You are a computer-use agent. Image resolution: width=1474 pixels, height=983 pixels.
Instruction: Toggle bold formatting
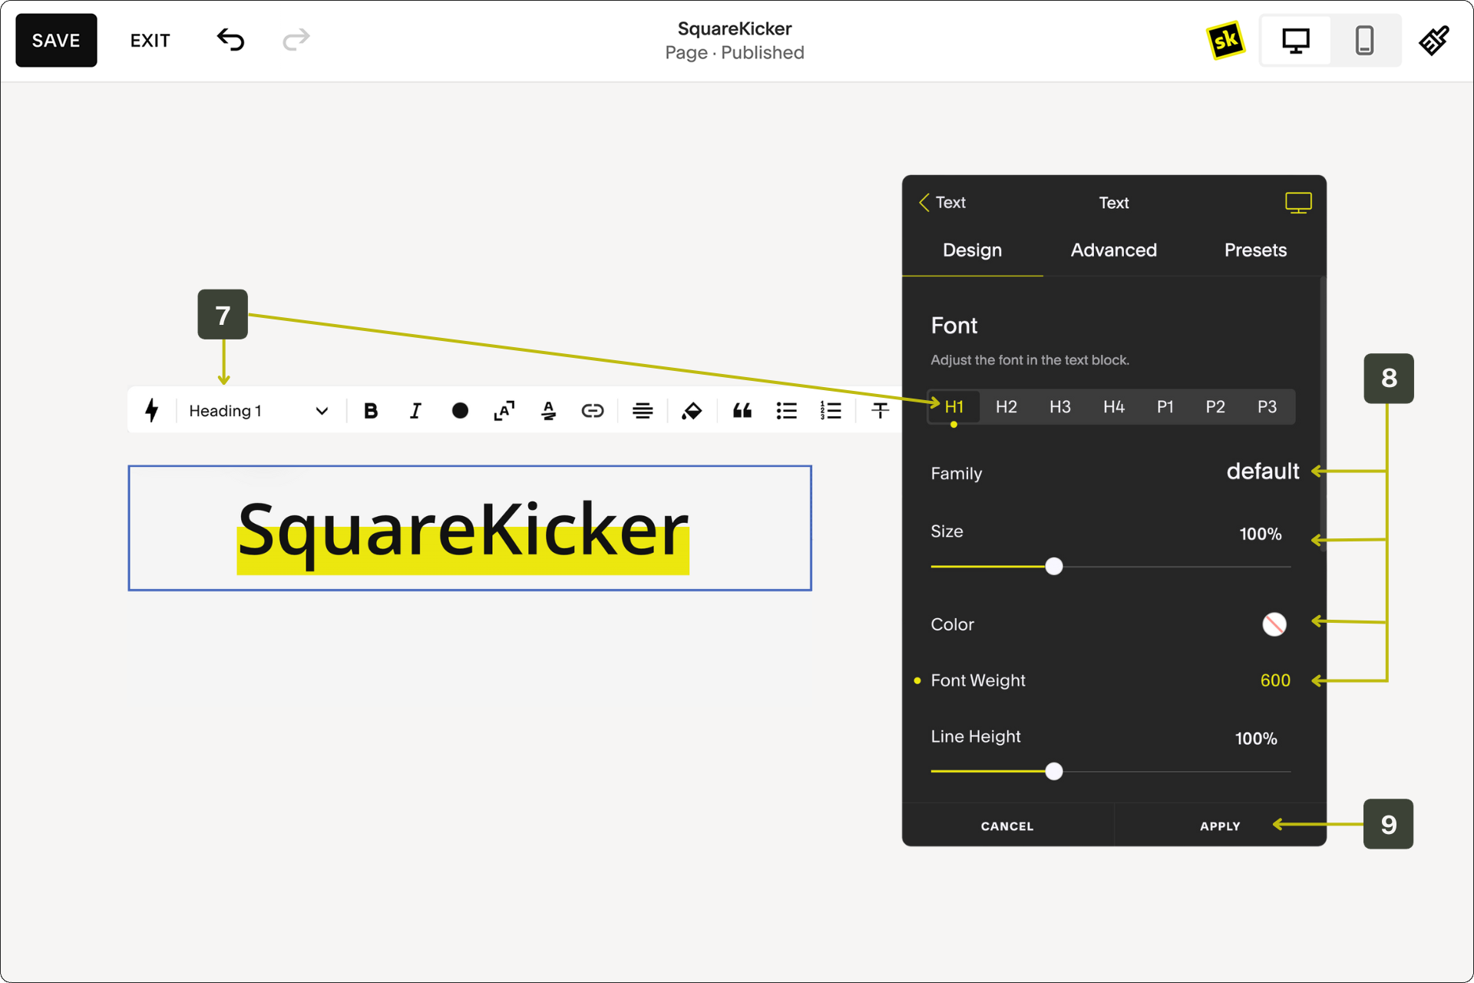[x=371, y=411]
